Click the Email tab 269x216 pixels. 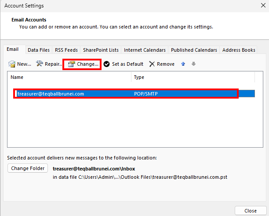coord(13,50)
